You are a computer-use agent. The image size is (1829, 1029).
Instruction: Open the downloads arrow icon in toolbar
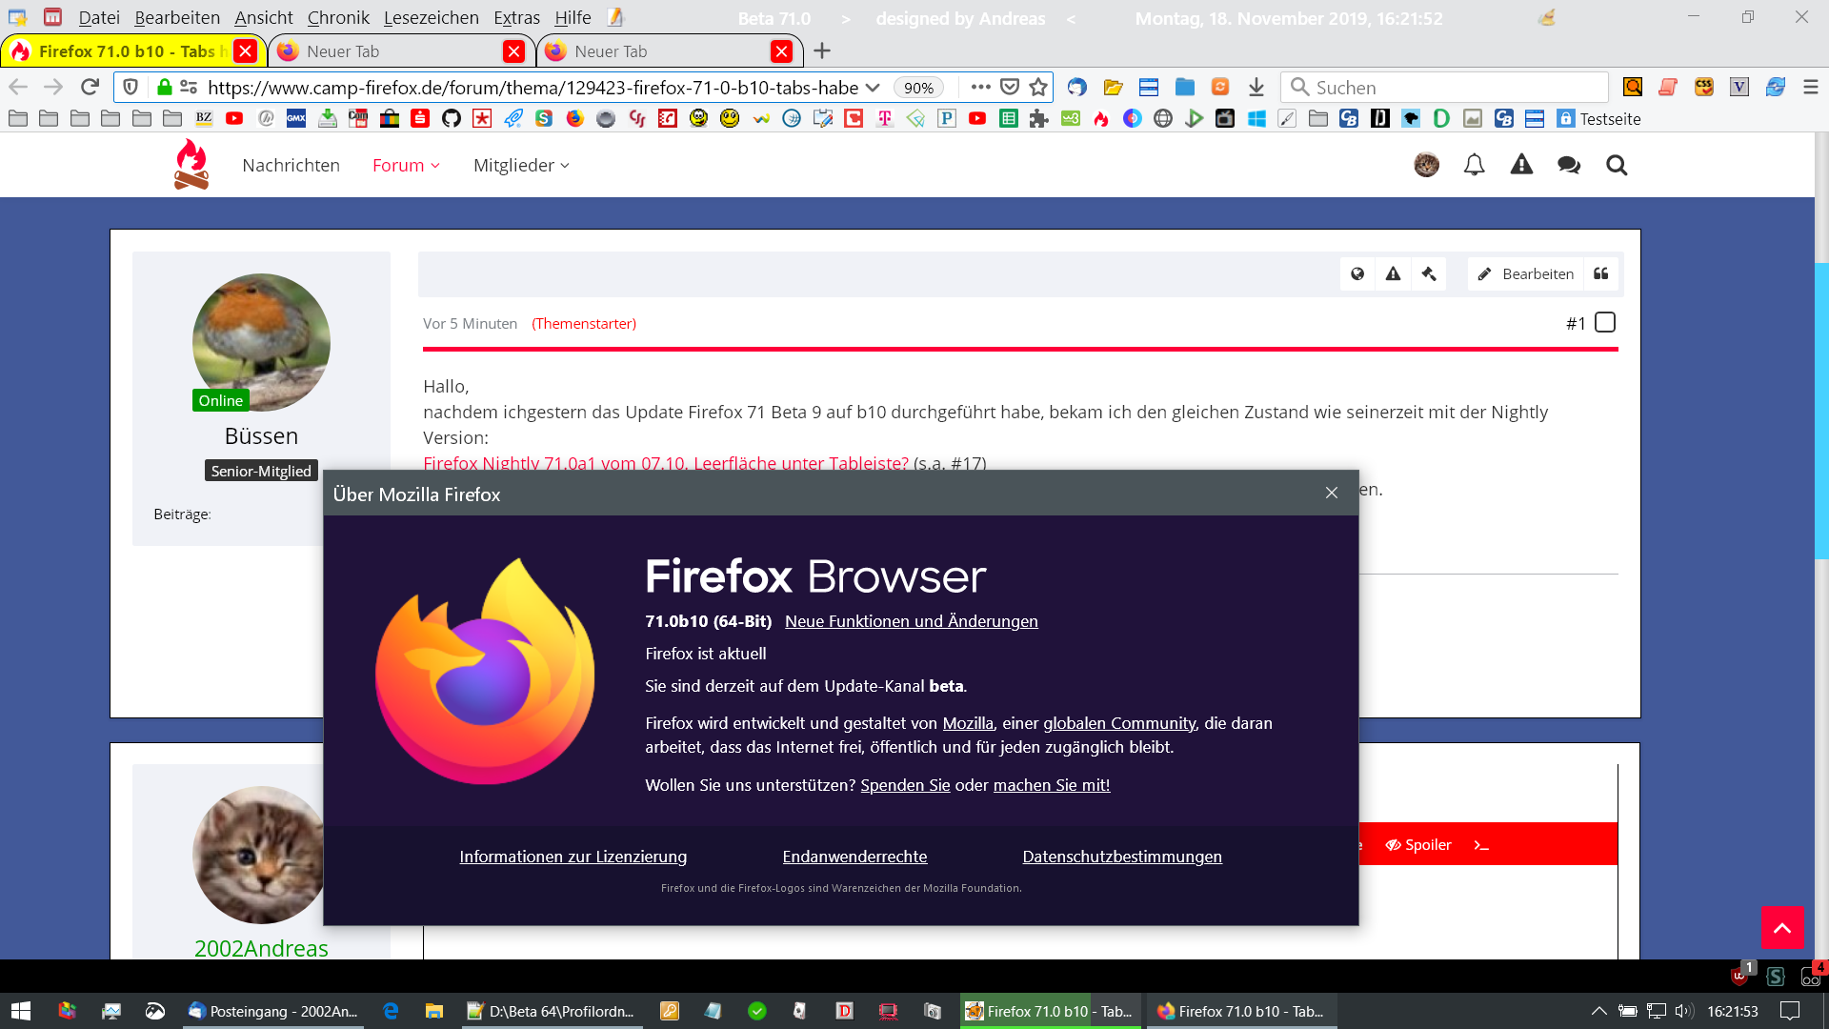coord(1256,87)
